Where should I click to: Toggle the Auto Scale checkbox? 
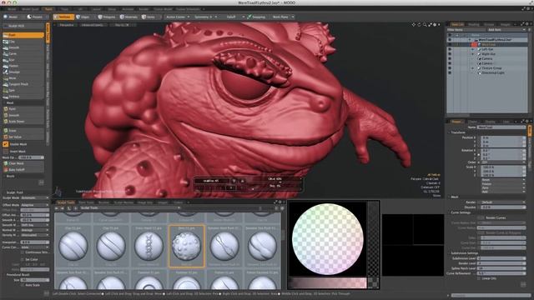pos(23,285)
